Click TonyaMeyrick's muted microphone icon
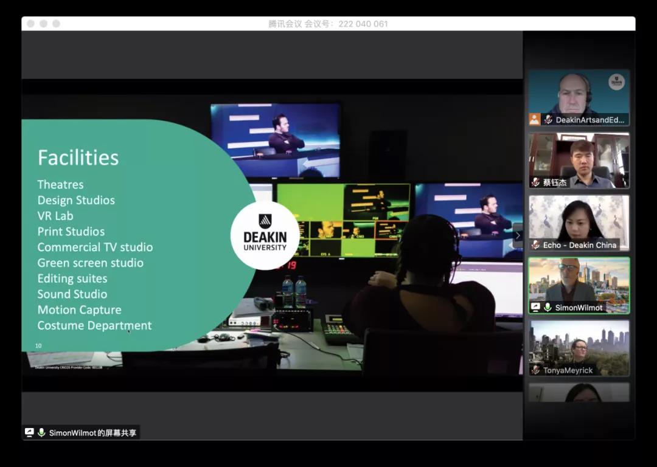 [x=535, y=370]
